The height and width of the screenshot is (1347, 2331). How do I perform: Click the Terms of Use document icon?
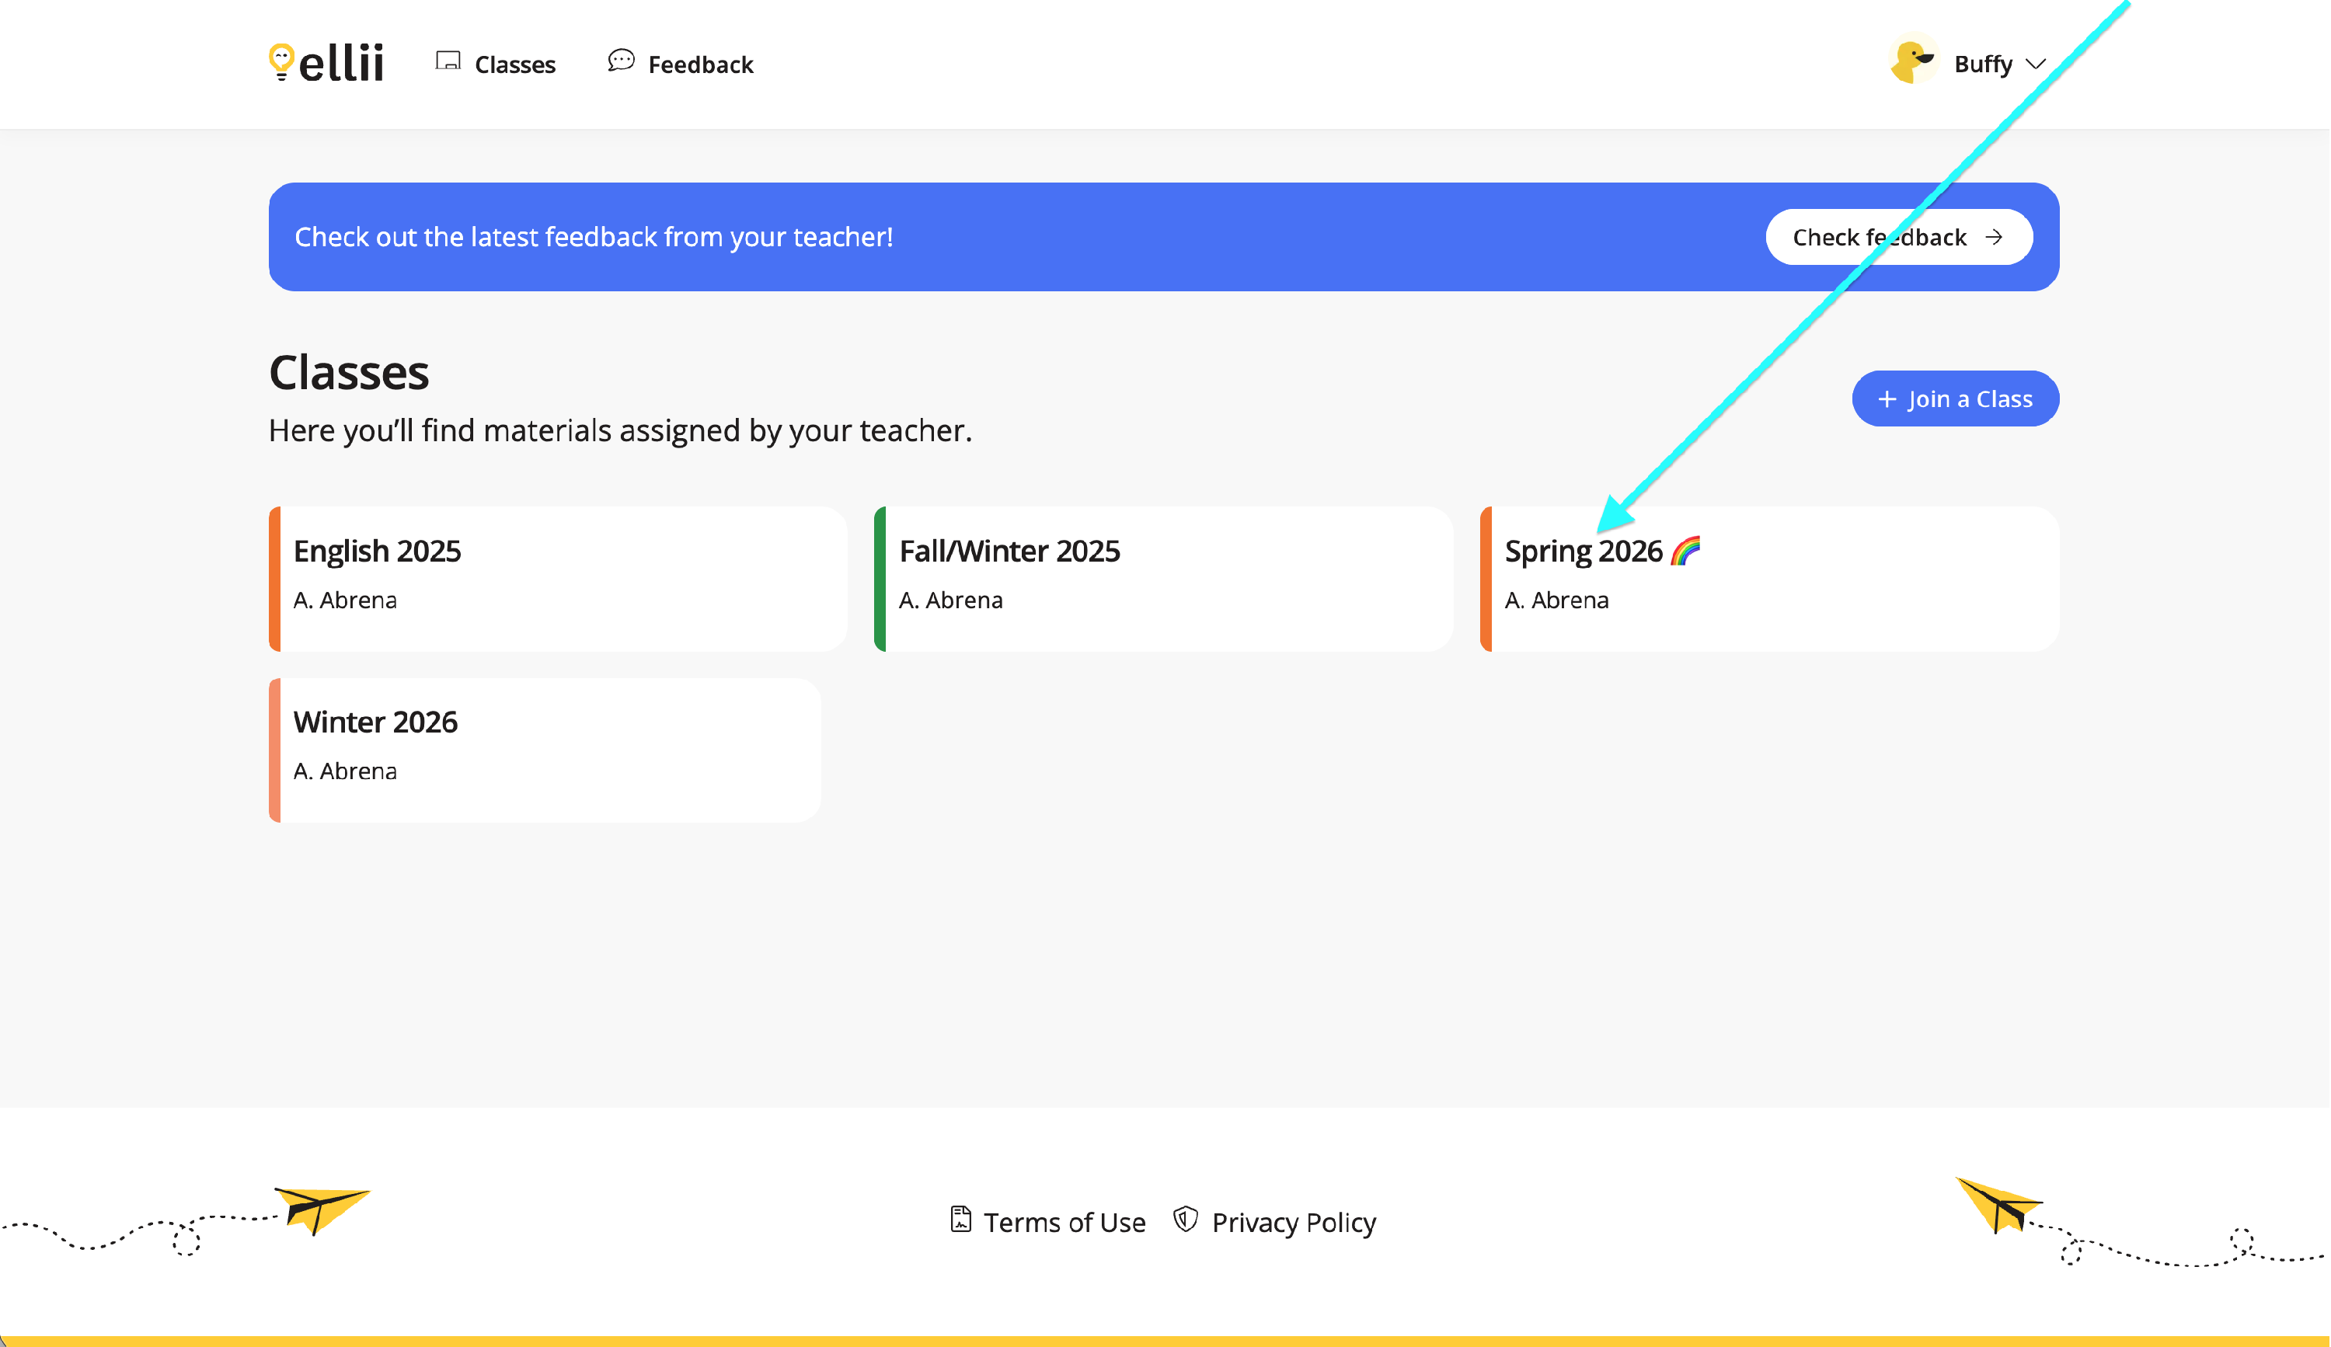tap(960, 1220)
